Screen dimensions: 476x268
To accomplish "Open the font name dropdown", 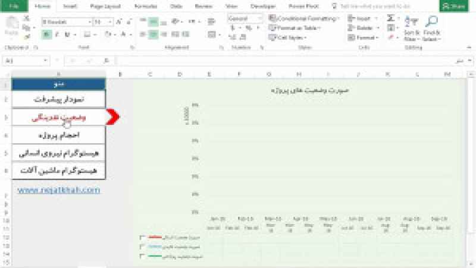I will [x=89, y=21].
